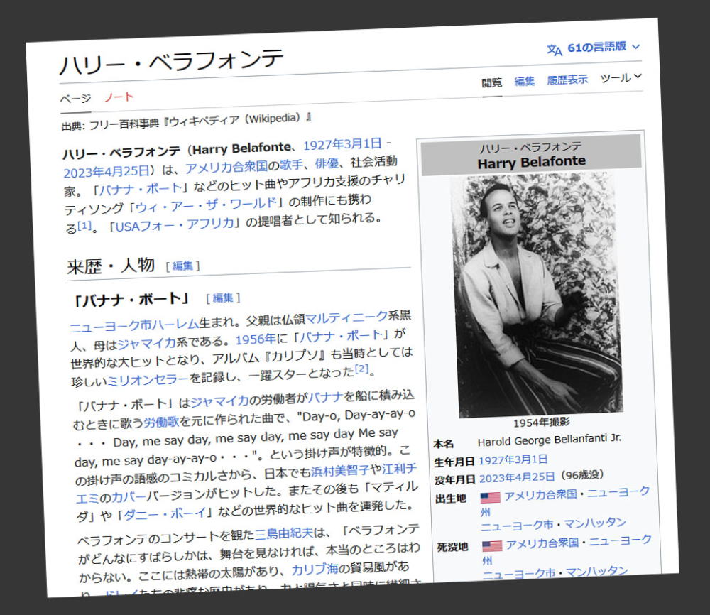
Task: Switch to the ページ tab
Action: [76, 99]
